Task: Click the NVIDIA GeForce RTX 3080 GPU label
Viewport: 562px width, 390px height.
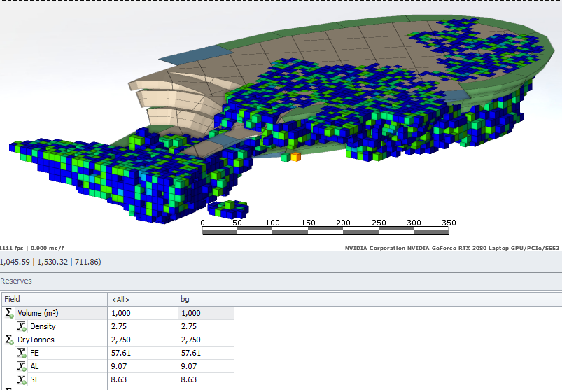Action: [451, 248]
